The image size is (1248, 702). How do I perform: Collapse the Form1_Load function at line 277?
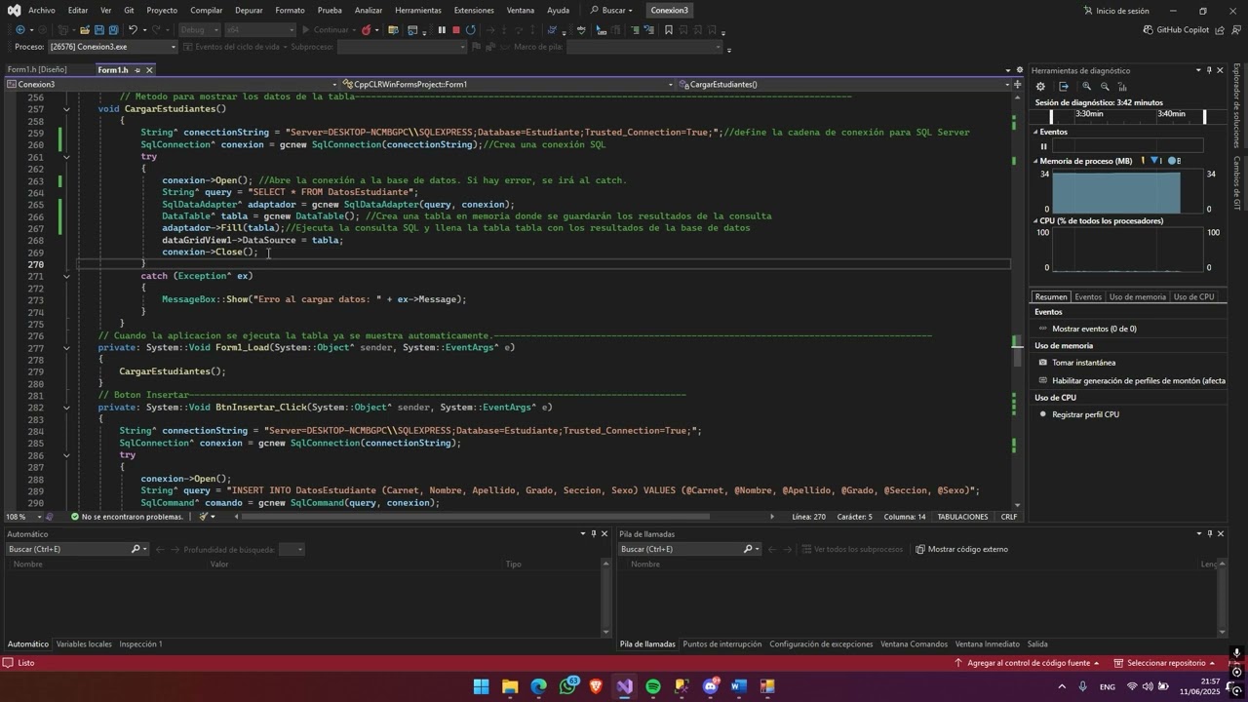[x=66, y=348]
